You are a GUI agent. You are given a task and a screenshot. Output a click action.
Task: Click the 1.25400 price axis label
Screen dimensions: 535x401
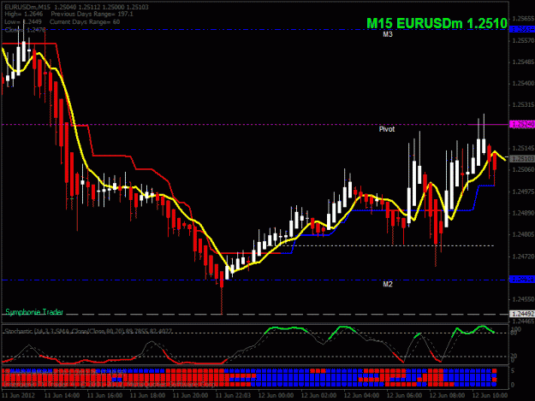[523, 84]
